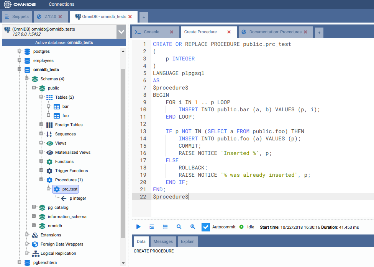Open the Messages result tab
374x267 pixels.
pyautogui.click(x=163, y=241)
